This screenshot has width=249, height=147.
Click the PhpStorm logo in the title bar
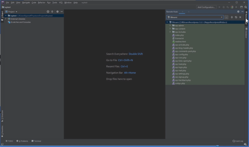click(3, 2)
